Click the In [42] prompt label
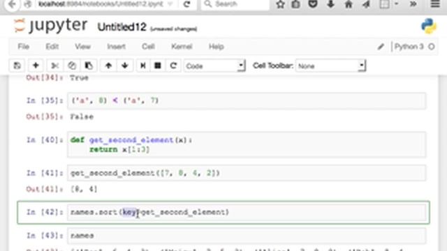Screen dimensions: 447x251 (x=45, y=212)
